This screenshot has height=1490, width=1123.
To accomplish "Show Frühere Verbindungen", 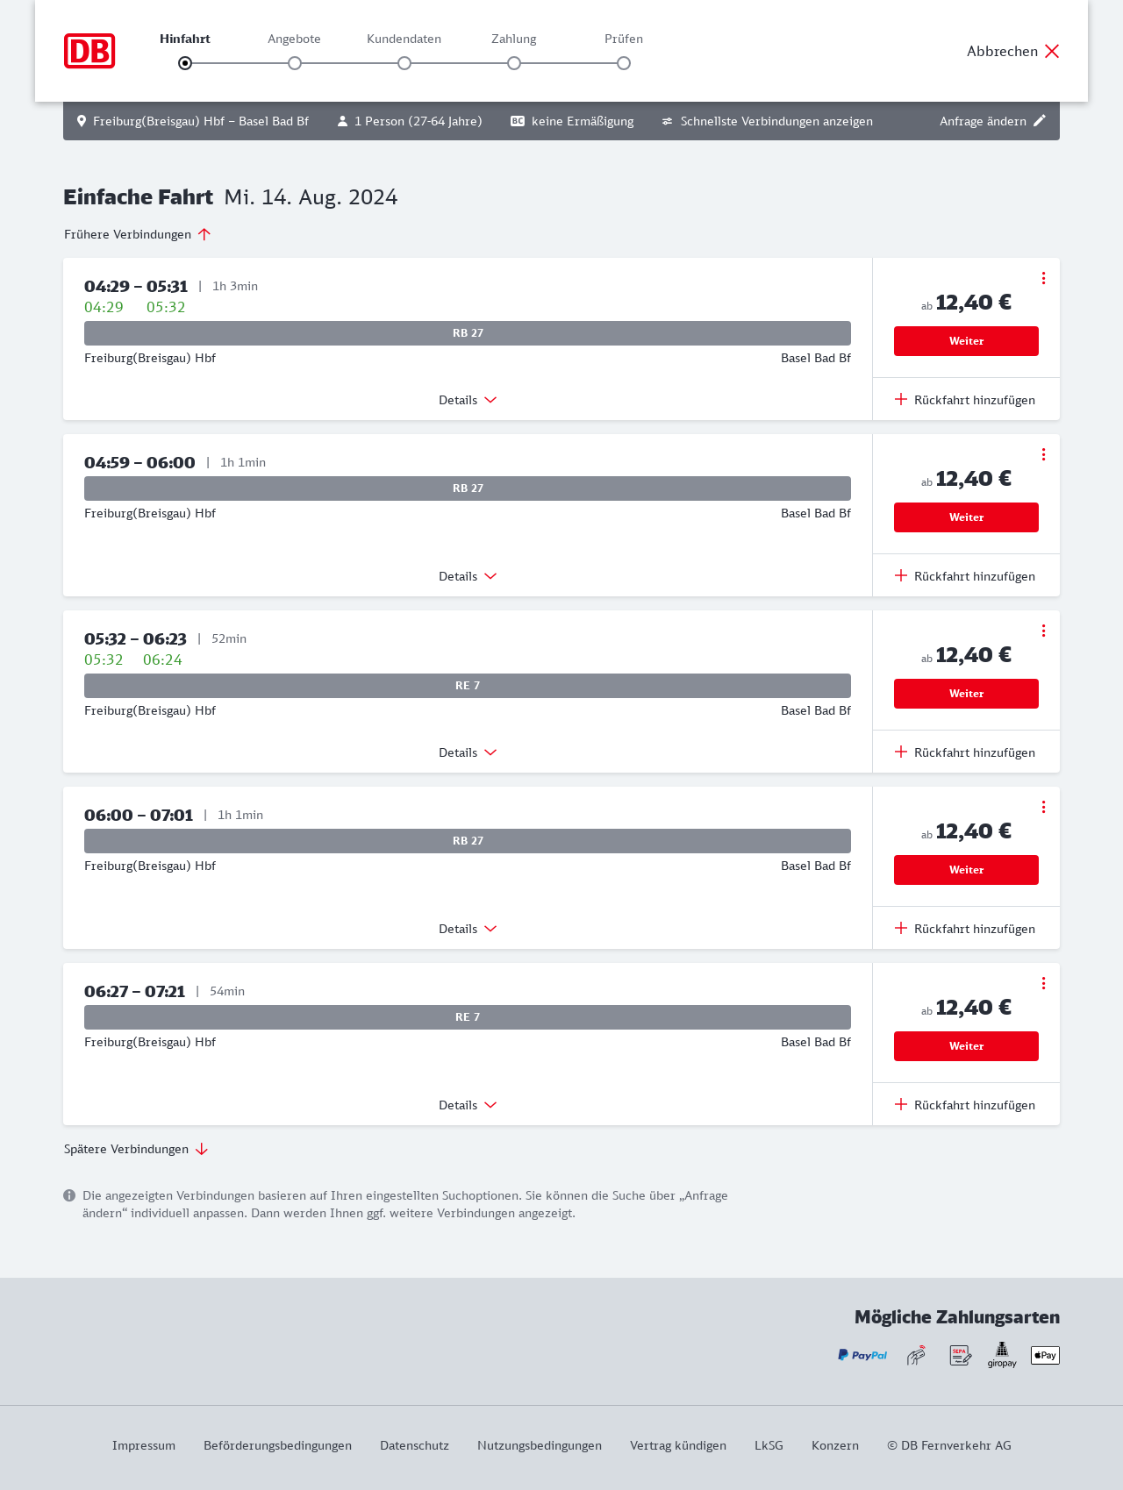I will (138, 234).
